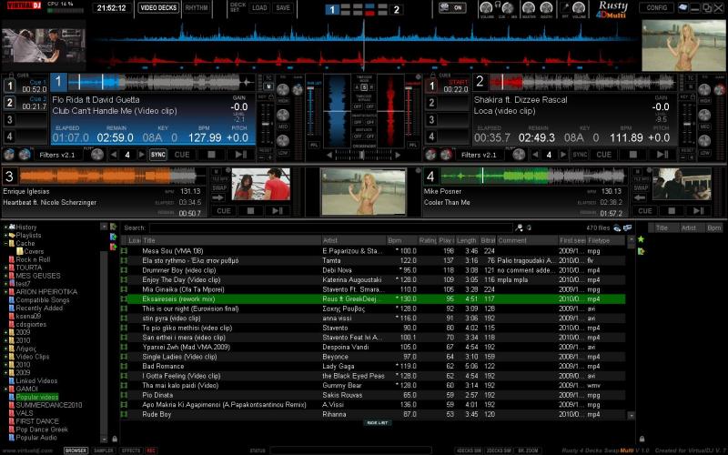
Task: Click the filter knob on deck 1
Action: [97, 155]
